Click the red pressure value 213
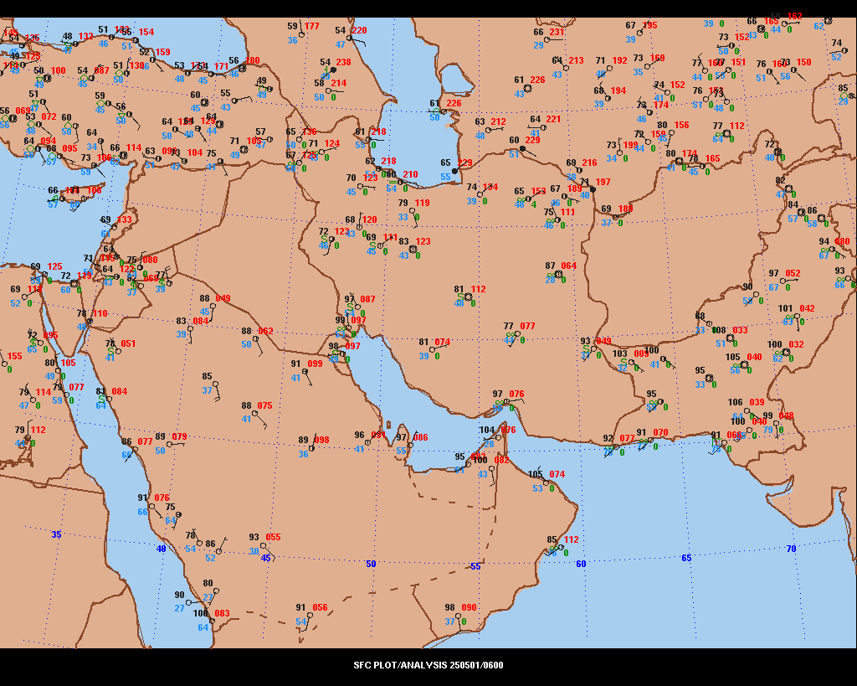This screenshot has height=686, width=857. pos(576,60)
